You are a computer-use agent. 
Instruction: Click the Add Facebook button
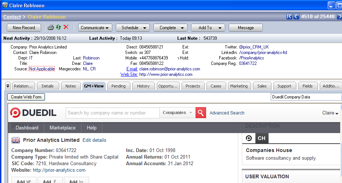(50, 180)
